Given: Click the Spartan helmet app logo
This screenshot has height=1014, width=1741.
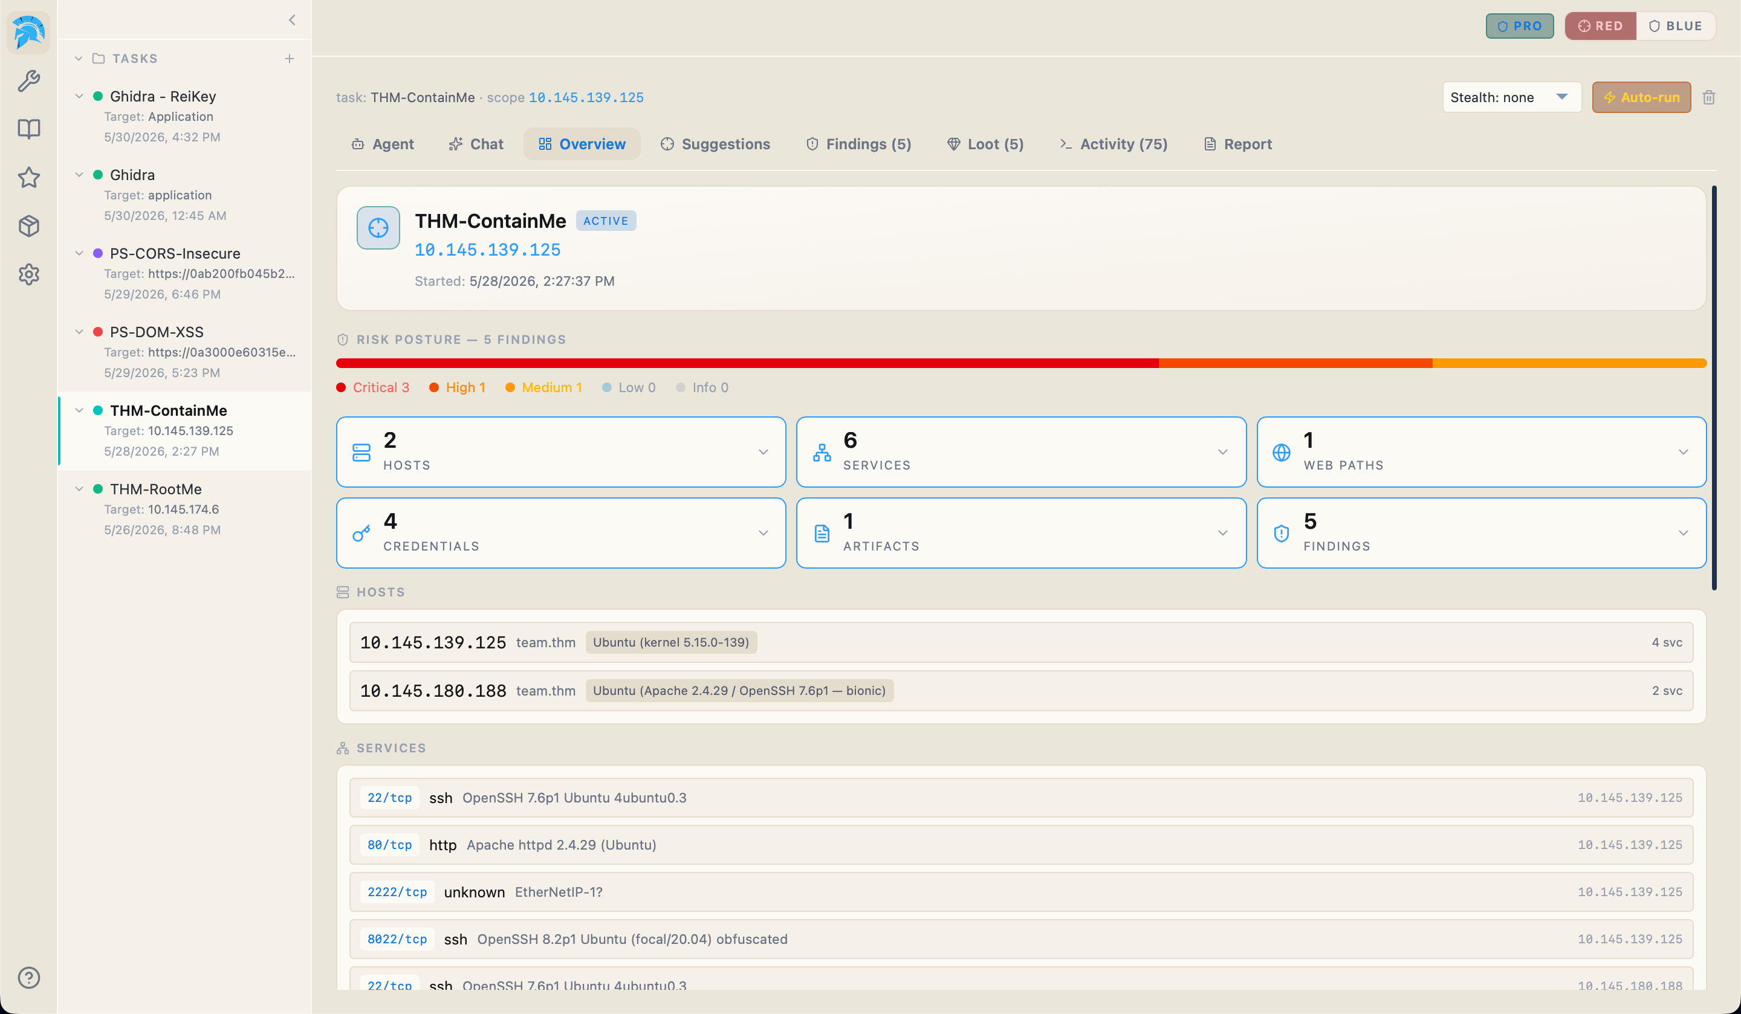Looking at the screenshot, I should tap(28, 32).
